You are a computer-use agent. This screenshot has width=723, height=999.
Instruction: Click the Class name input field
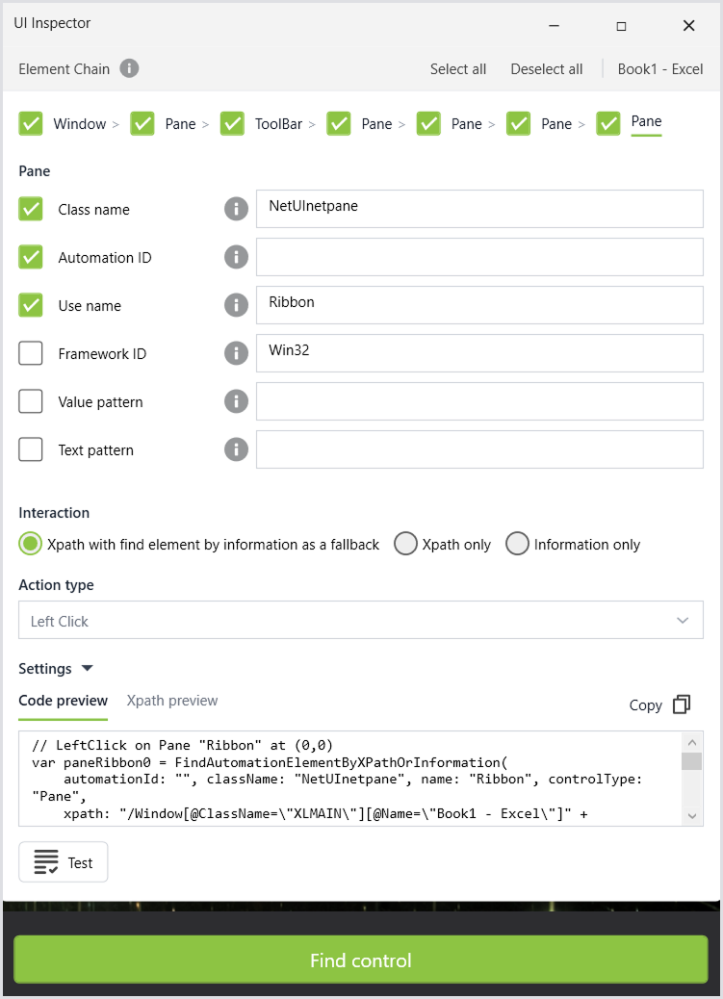pyautogui.click(x=479, y=208)
